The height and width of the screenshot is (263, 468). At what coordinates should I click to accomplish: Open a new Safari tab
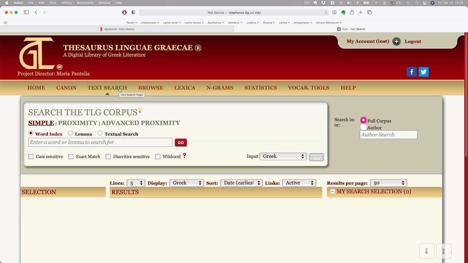tap(361, 12)
